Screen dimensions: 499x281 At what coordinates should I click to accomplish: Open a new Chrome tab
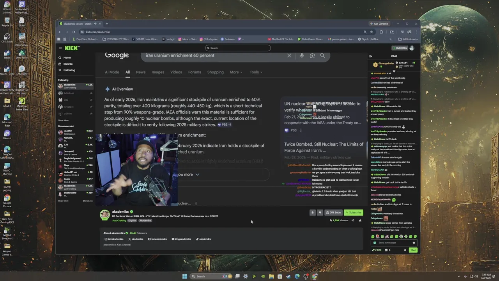[107, 23]
